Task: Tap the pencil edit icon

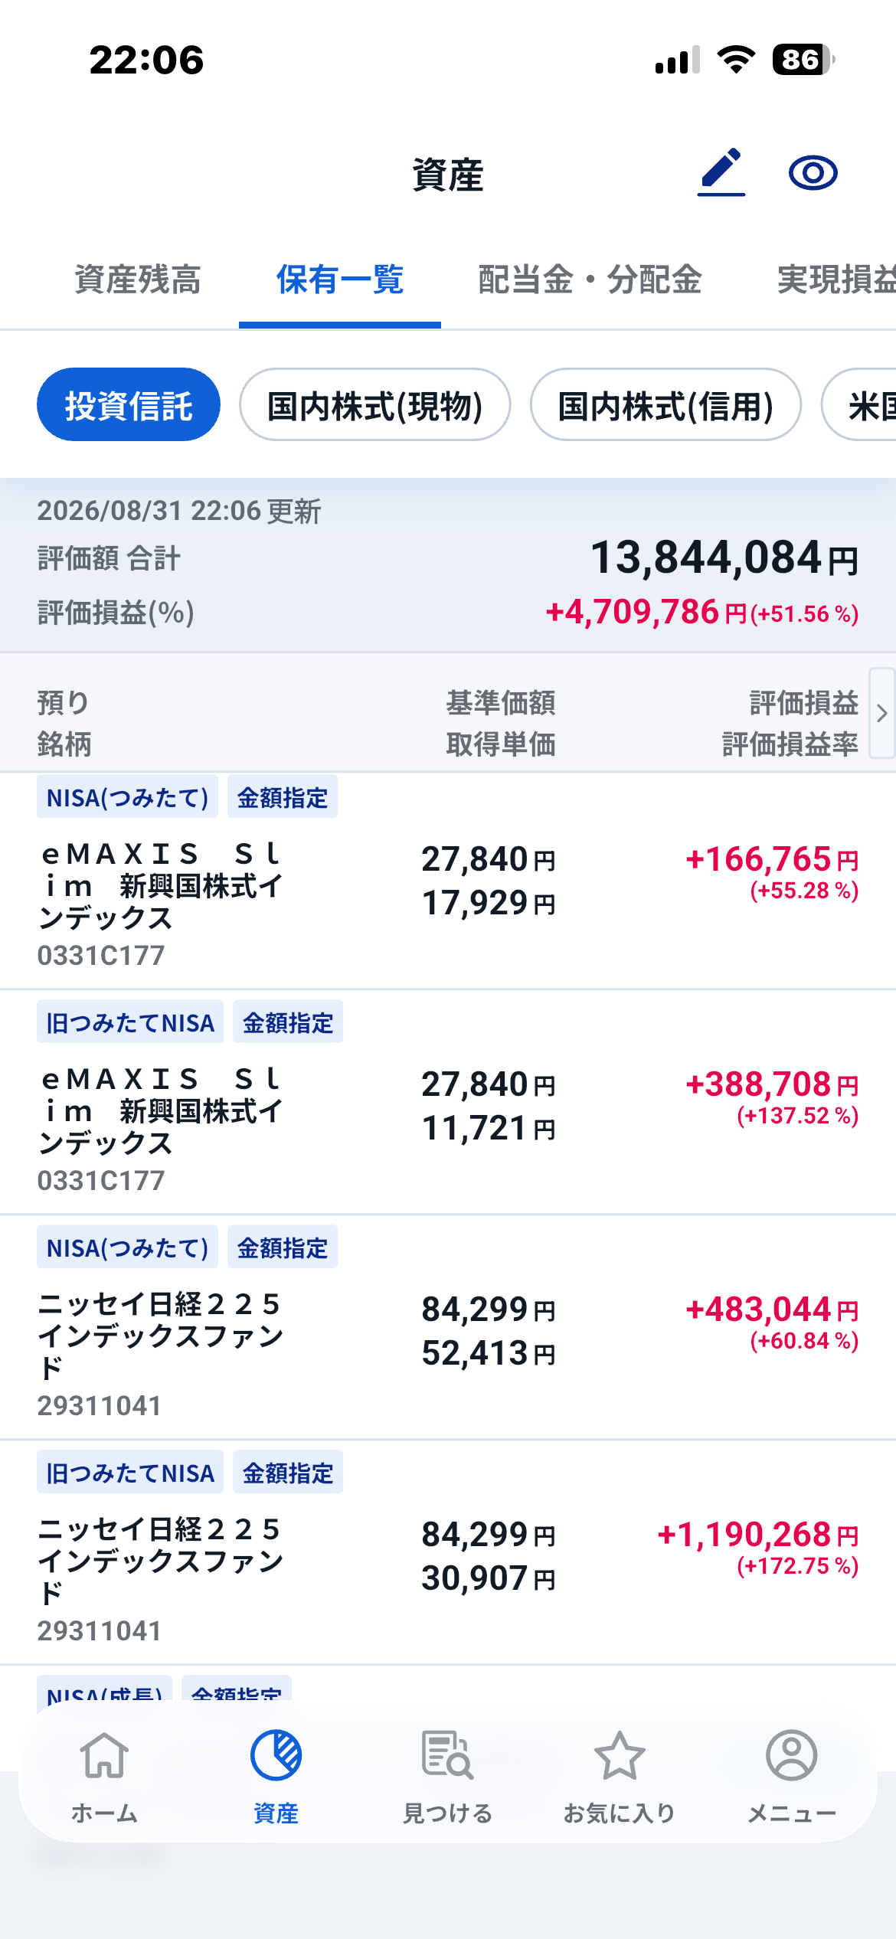Action: pos(721,172)
